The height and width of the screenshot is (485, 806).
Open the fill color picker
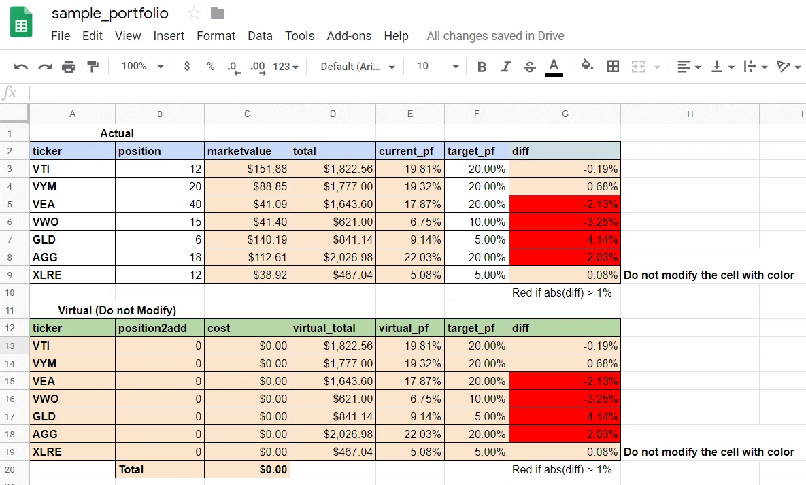click(587, 66)
